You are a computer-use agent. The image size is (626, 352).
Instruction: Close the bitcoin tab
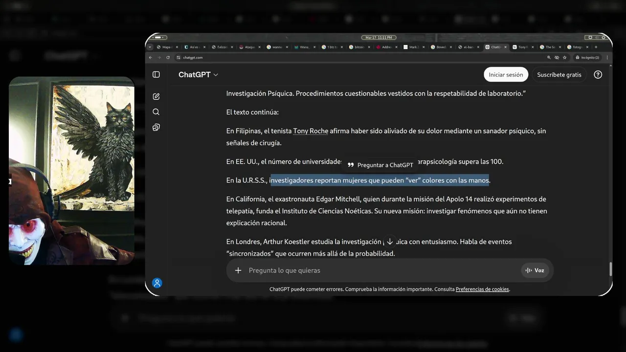(x=369, y=47)
